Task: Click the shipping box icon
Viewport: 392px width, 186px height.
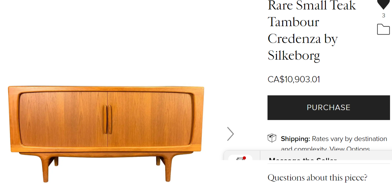Action: pyautogui.click(x=272, y=138)
